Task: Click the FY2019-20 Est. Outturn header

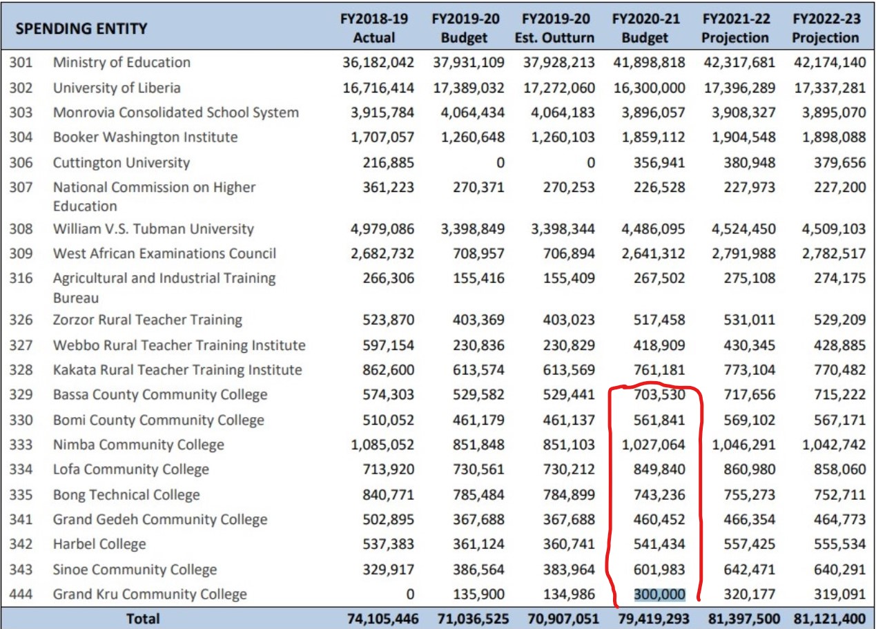Action: (554, 28)
